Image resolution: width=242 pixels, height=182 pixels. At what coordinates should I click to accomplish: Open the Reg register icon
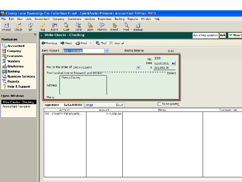[42, 27]
